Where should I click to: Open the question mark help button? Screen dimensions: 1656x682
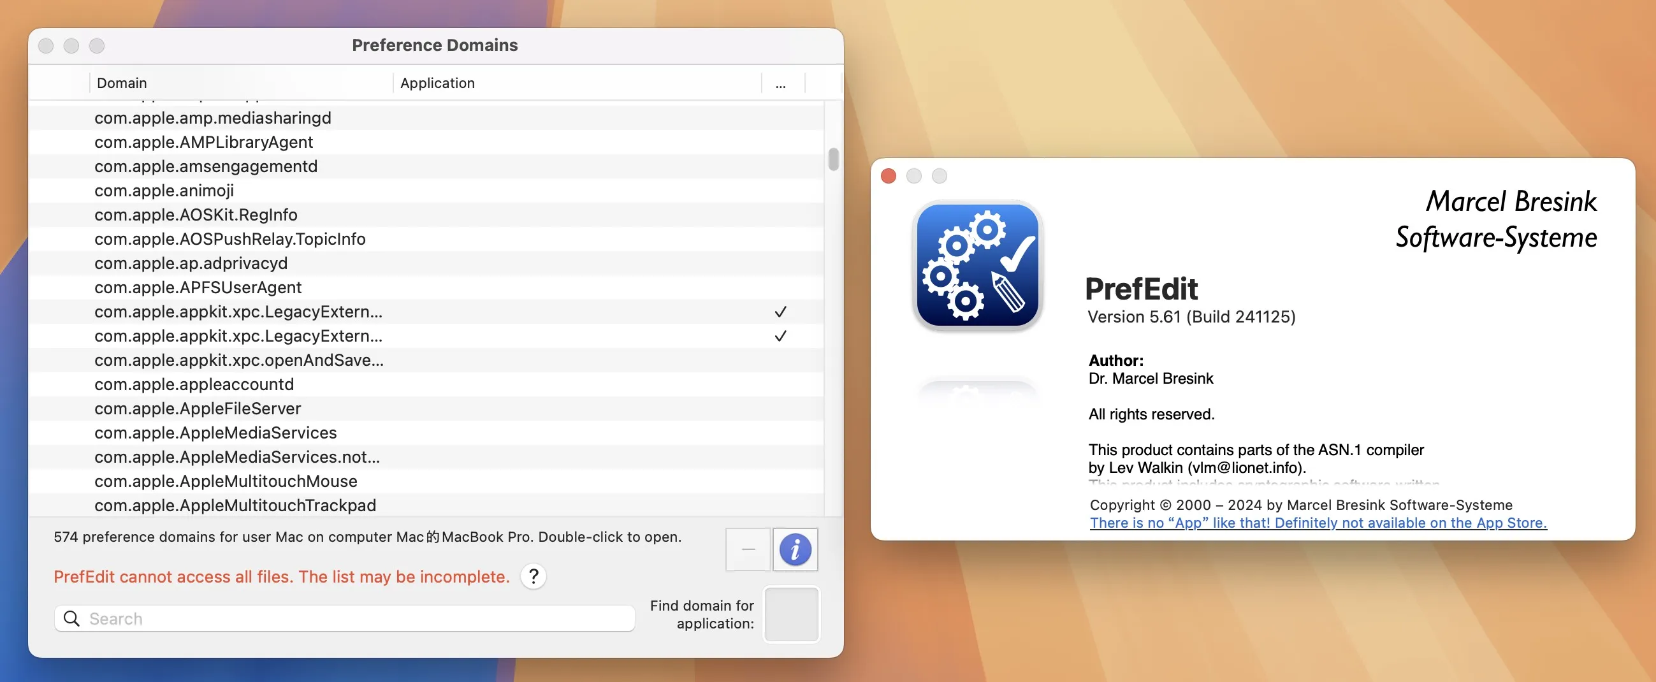534,576
